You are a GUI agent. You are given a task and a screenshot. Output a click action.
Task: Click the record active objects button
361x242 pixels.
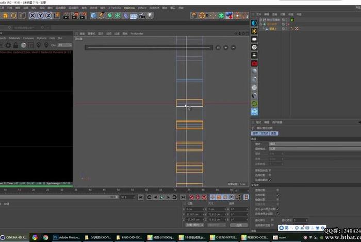(191, 197)
